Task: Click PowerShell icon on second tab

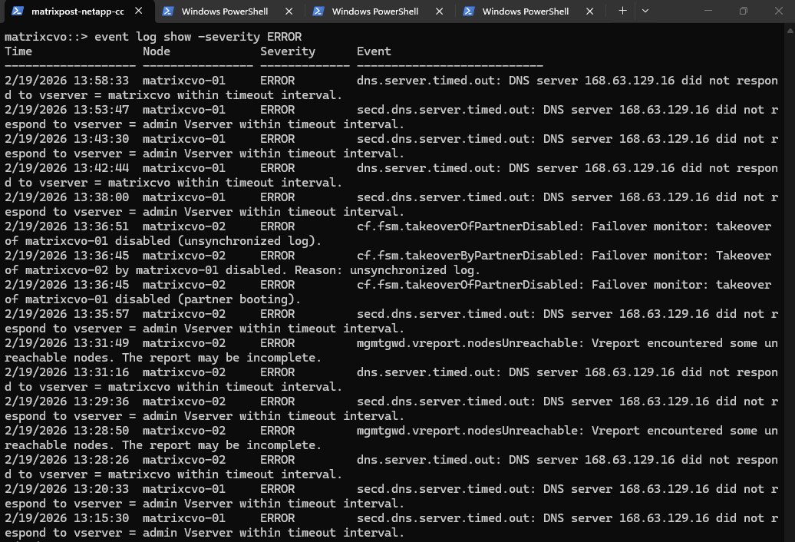Action: (168, 12)
